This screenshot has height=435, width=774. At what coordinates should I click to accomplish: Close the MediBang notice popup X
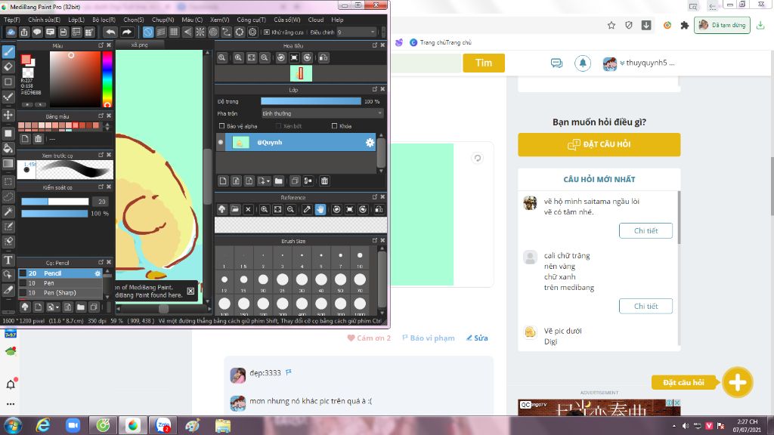[x=190, y=291]
